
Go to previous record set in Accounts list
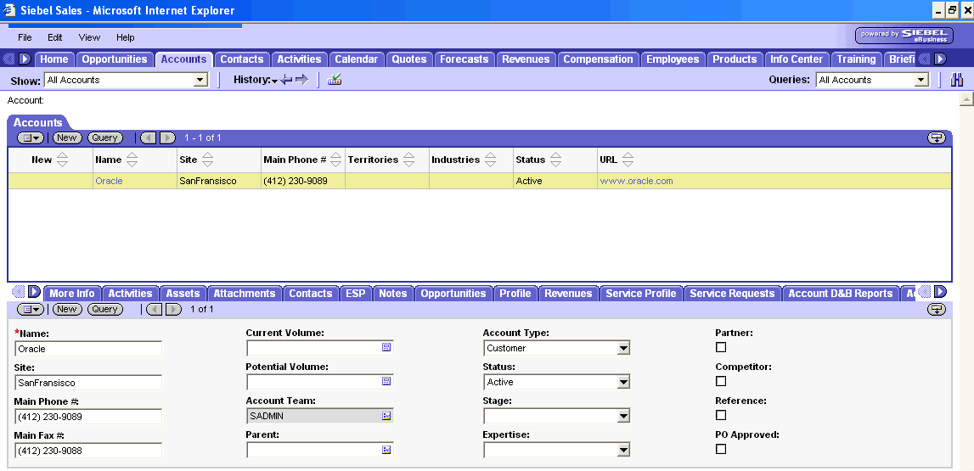pos(149,137)
